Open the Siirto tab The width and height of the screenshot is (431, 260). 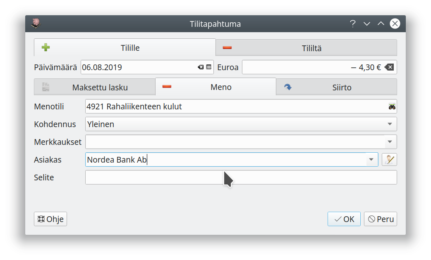[336, 87]
